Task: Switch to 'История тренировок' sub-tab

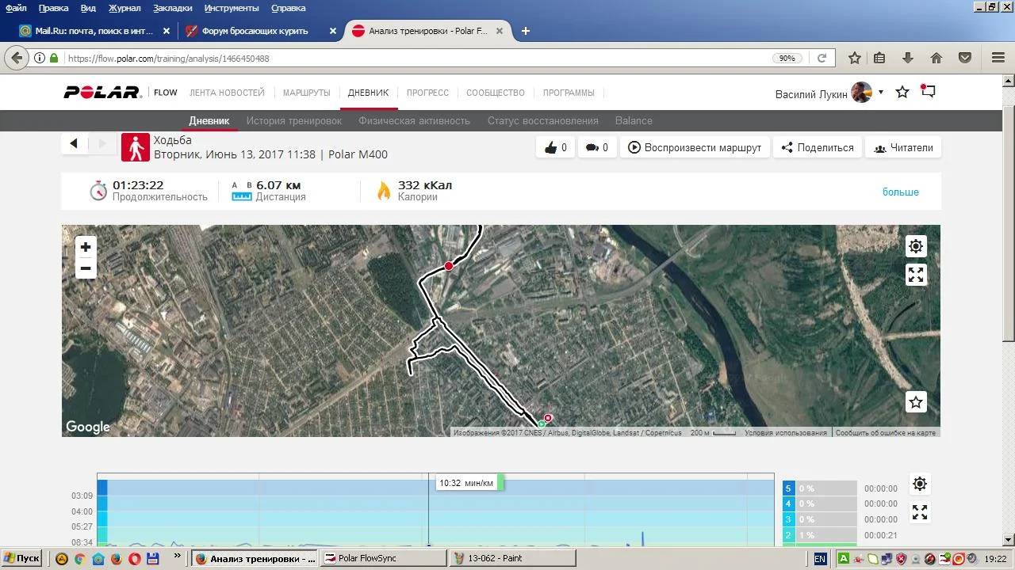Action: point(293,121)
